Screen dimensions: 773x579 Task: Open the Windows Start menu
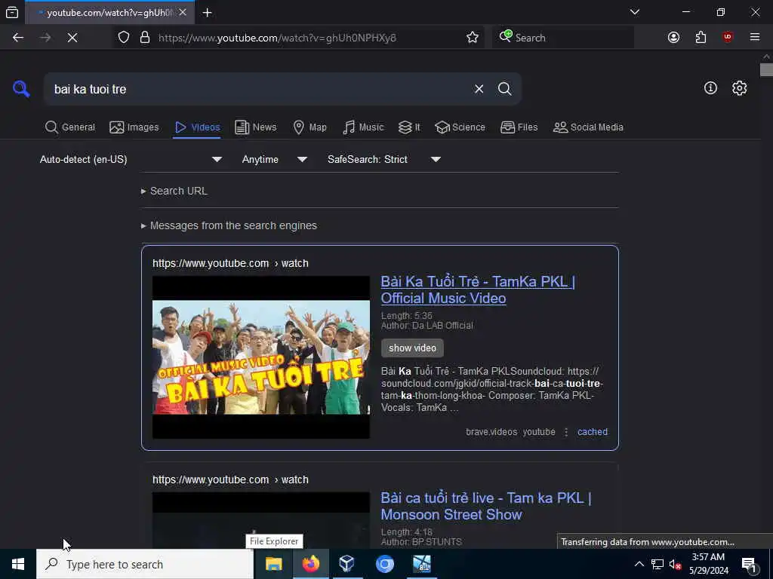18,564
